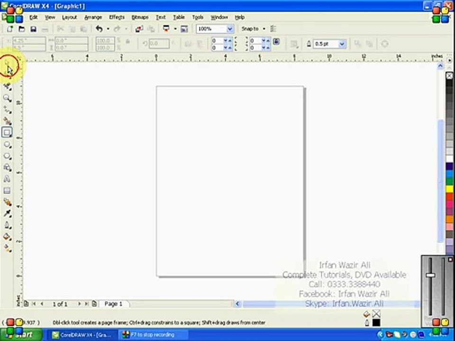Open the Options icon beside Snap to

(273, 29)
